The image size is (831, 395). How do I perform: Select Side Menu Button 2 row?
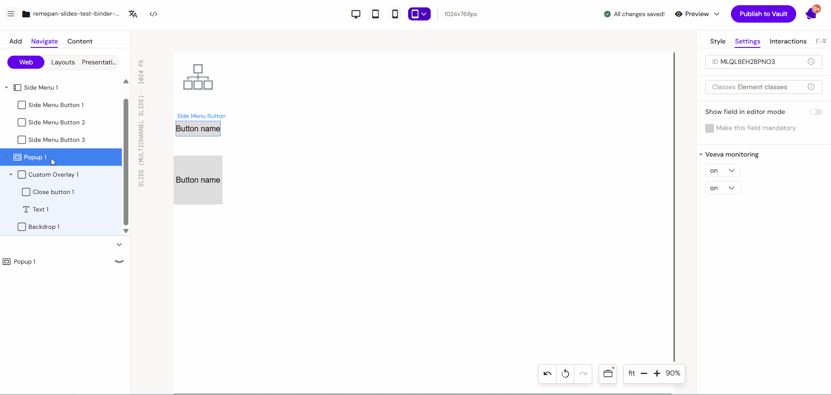[57, 122]
